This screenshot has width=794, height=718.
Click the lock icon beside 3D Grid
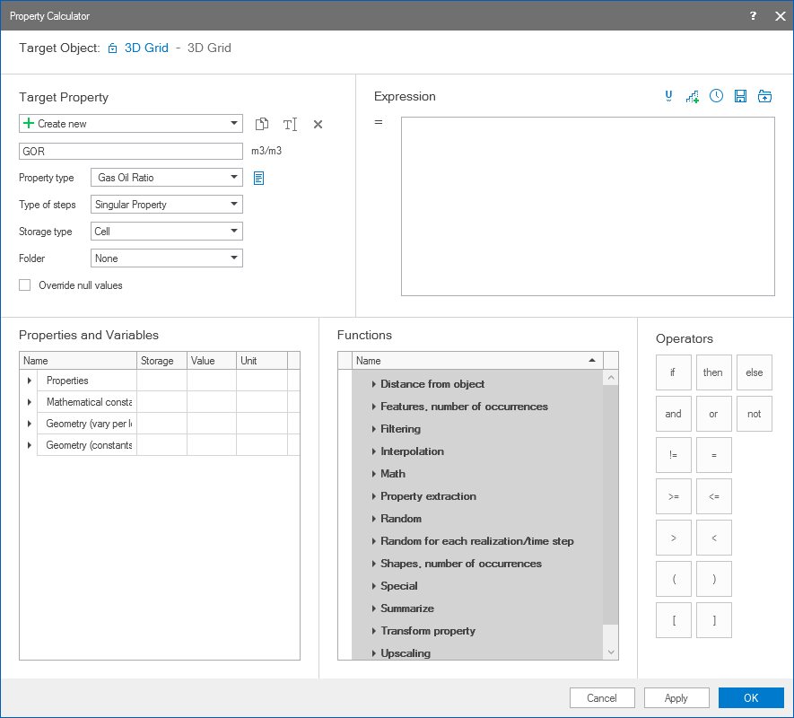coord(113,48)
